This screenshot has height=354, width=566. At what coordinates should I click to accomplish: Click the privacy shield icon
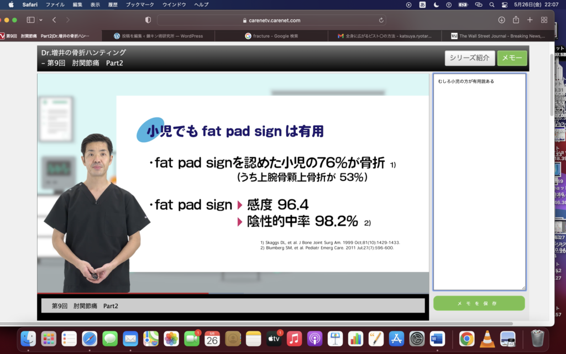pos(148,20)
